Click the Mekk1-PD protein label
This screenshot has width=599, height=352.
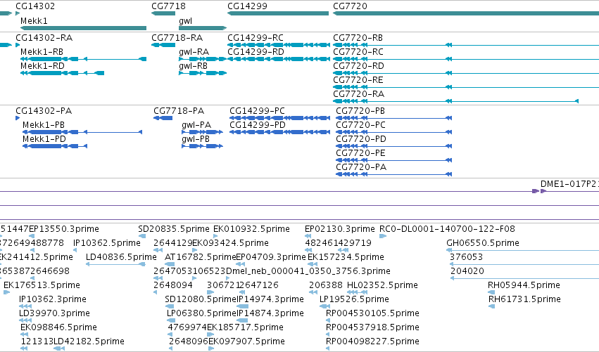tap(44, 139)
